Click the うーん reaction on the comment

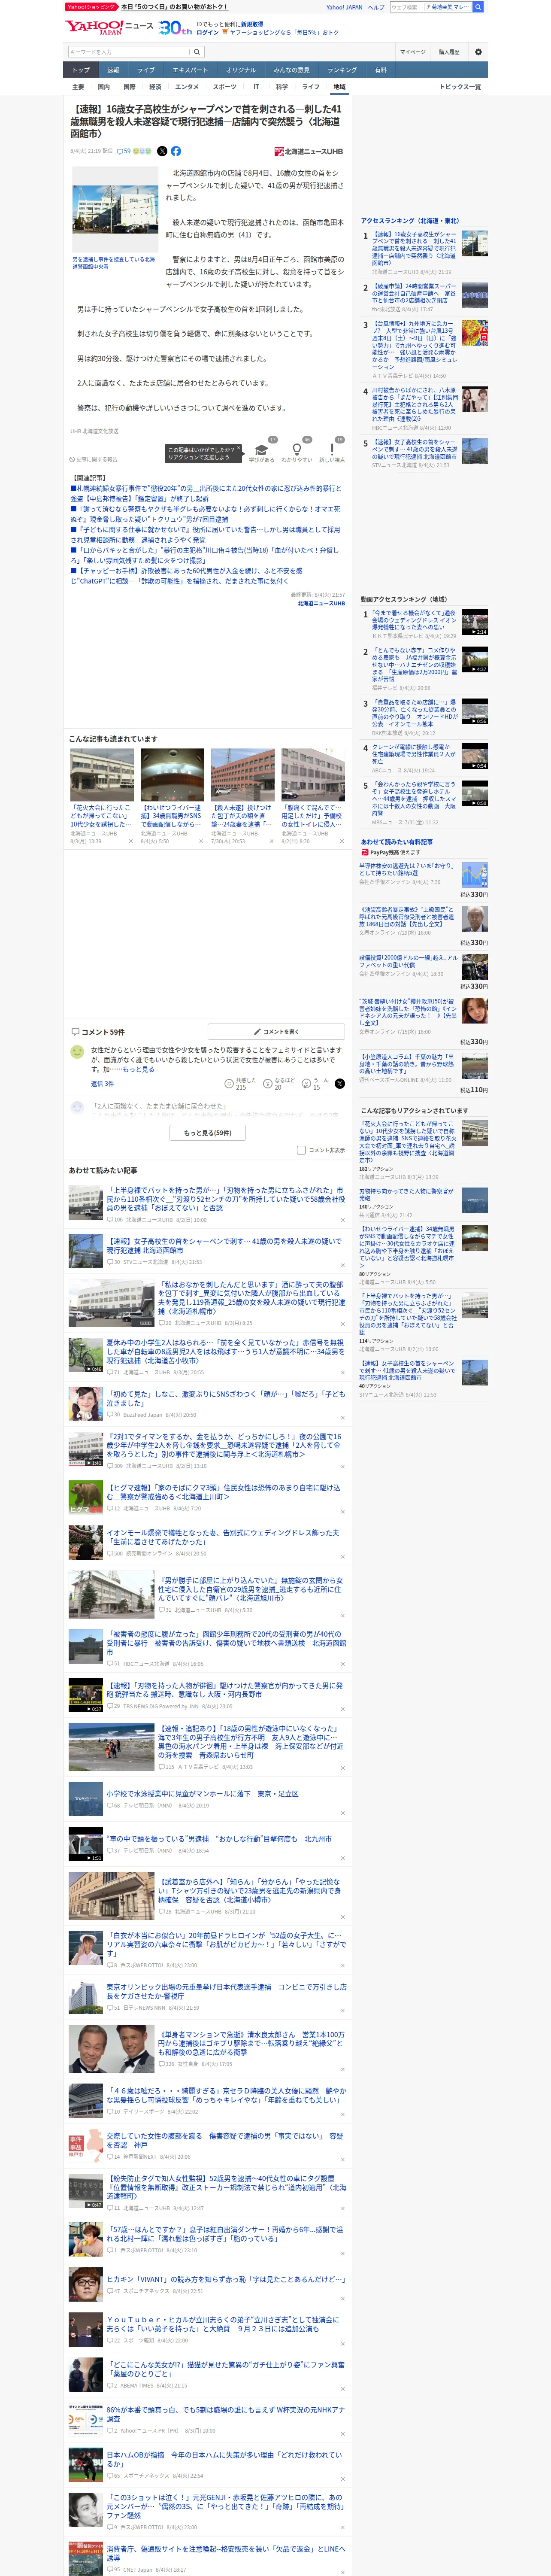coord(314,1083)
